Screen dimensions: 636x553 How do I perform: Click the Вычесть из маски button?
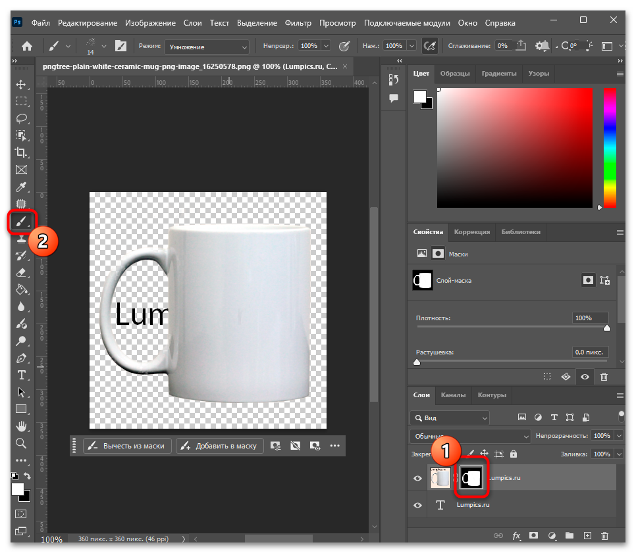pos(127,446)
